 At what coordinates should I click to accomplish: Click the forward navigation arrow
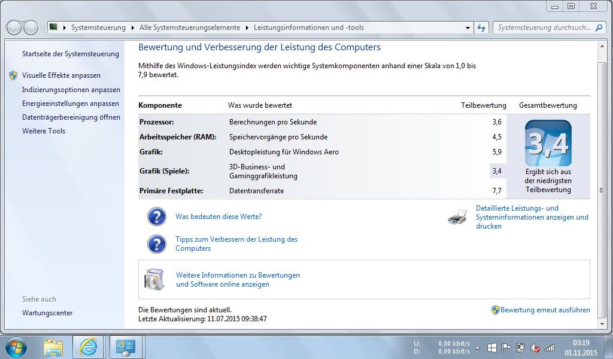pyautogui.click(x=31, y=28)
